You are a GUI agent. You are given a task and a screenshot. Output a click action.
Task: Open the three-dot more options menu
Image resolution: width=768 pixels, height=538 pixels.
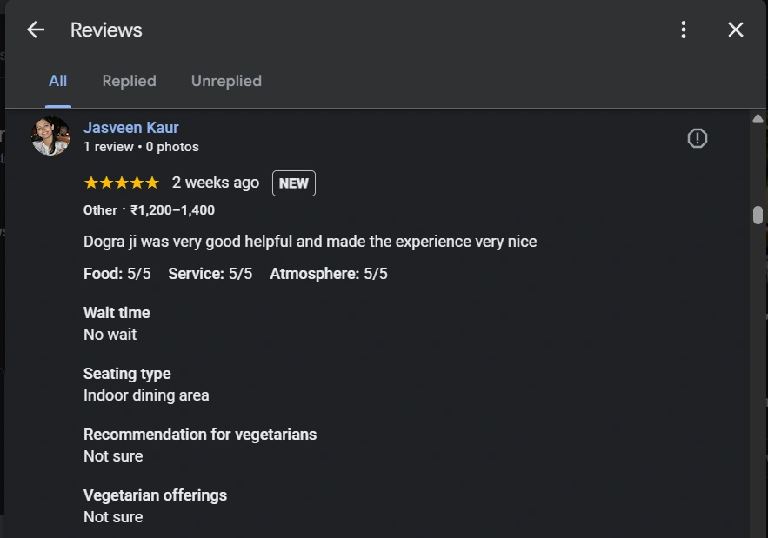coord(684,30)
